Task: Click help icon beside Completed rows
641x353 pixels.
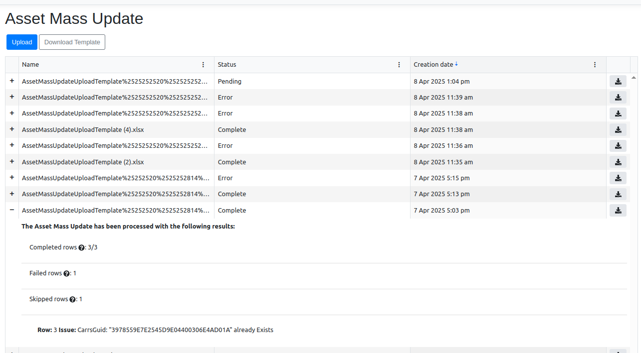Action: tap(81, 247)
